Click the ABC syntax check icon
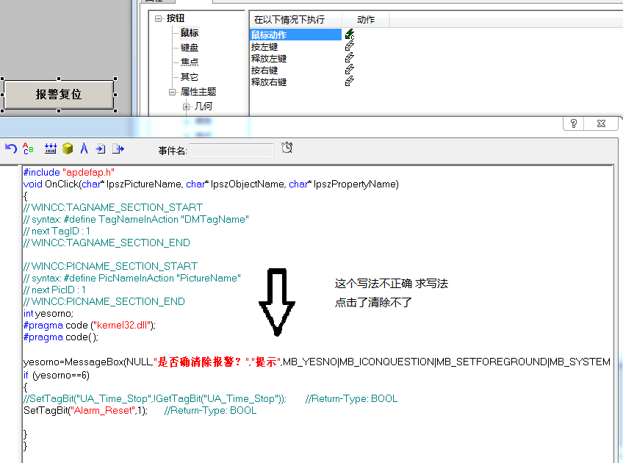 click(x=28, y=148)
